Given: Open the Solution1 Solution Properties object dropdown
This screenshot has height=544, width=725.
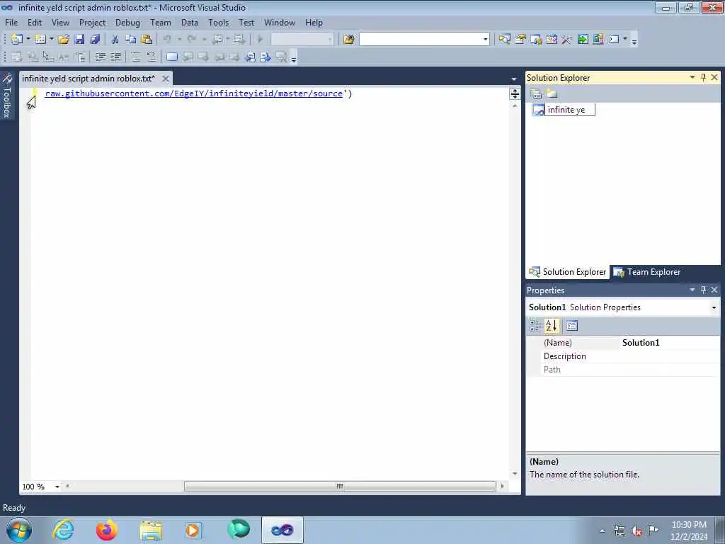Looking at the screenshot, I should tap(714, 307).
